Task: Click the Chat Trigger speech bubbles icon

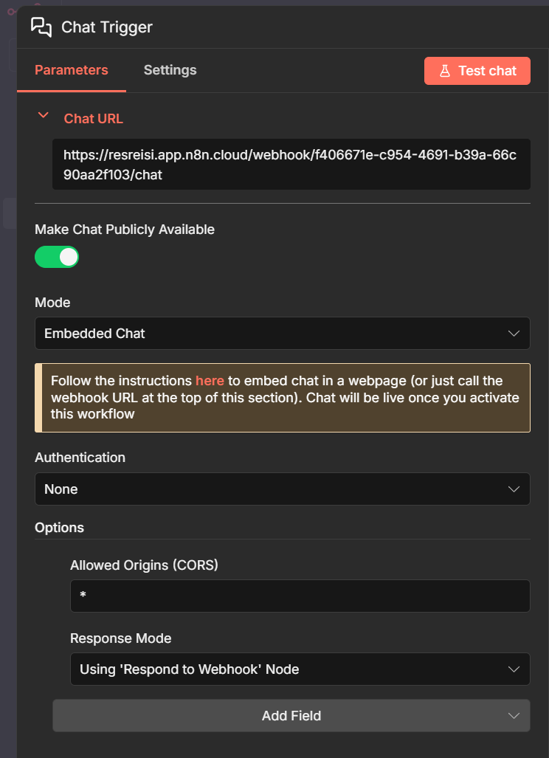Action: click(x=41, y=27)
